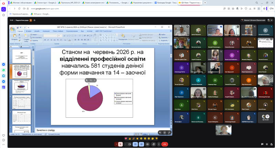Open Telegram in Opera sidebar
The height and width of the screenshot is (154, 275).
(x=3, y=76)
